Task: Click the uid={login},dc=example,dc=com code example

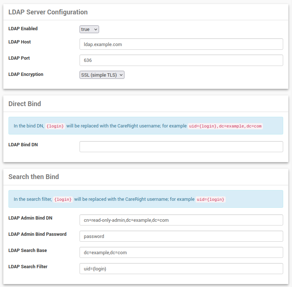Action: pyautogui.click(x=225, y=126)
